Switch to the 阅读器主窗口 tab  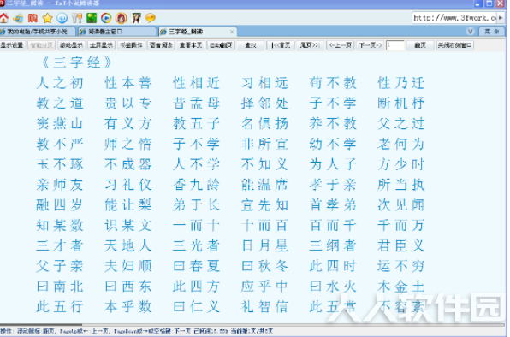tap(117, 32)
